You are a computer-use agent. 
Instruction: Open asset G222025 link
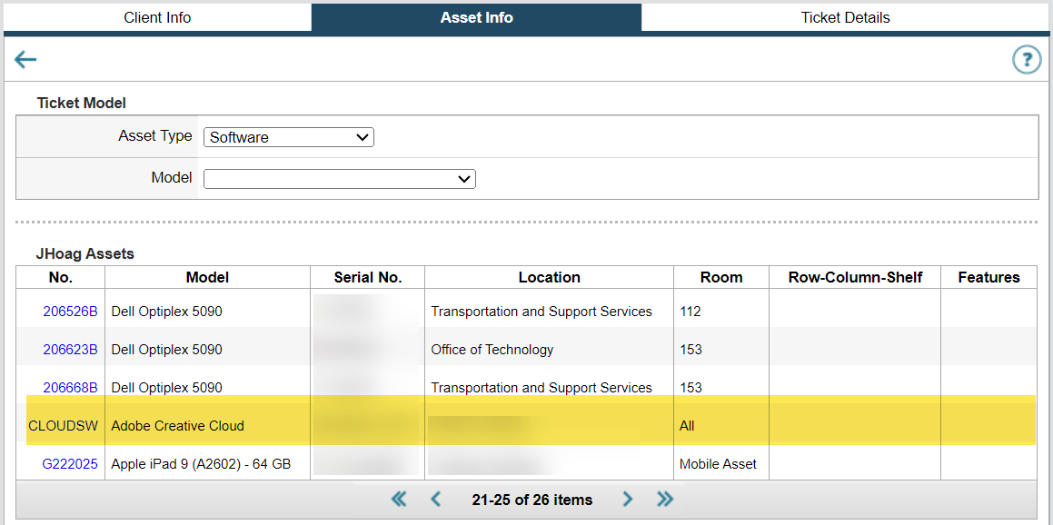pyautogui.click(x=70, y=464)
